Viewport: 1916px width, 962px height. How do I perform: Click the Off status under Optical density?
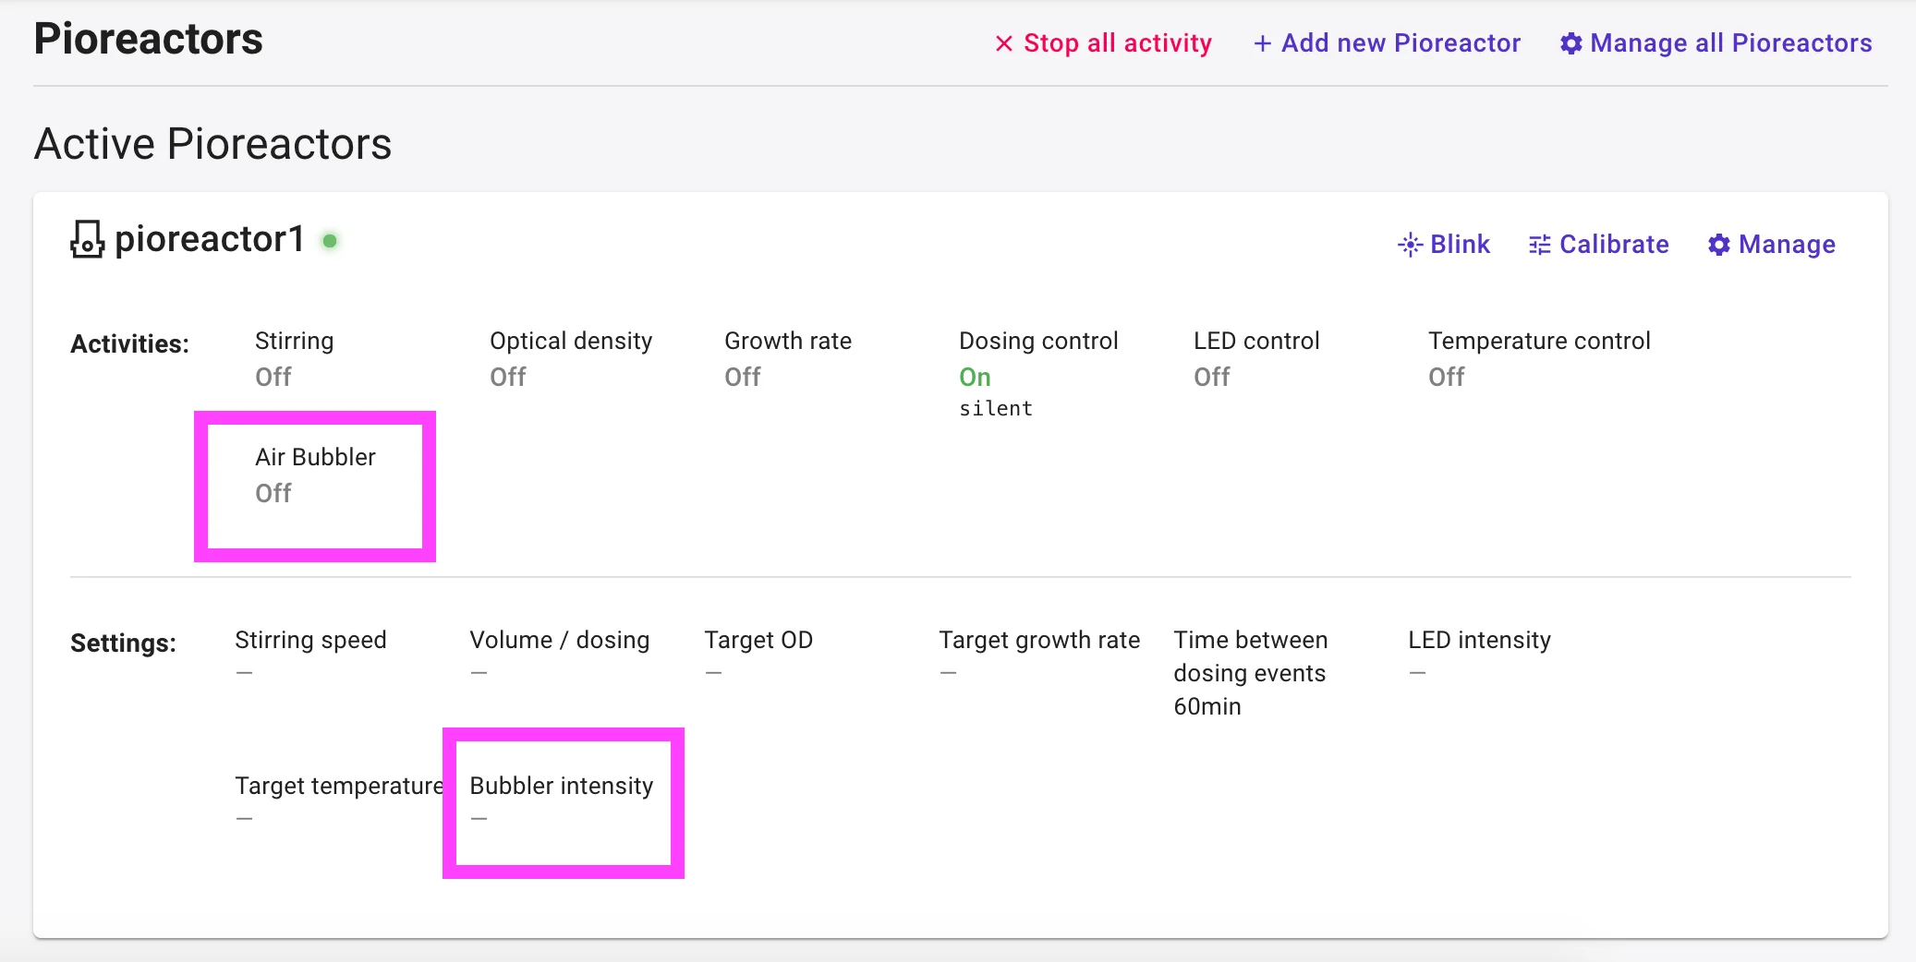coord(508,377)
